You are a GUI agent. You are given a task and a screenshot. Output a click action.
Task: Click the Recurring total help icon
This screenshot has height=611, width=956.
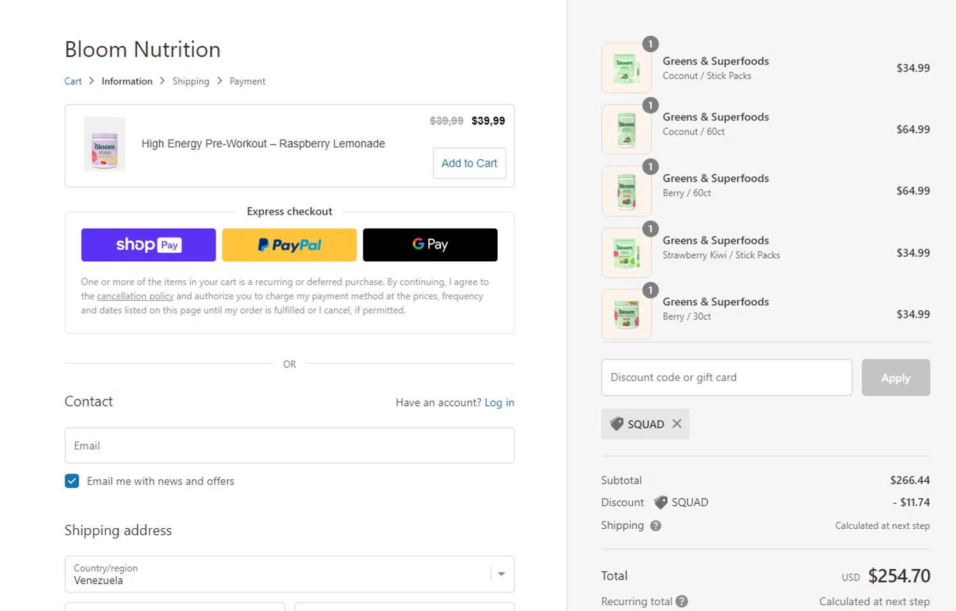click(x=681, y=601)
